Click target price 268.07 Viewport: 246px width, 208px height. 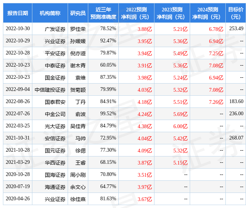(x=236, y=138)
